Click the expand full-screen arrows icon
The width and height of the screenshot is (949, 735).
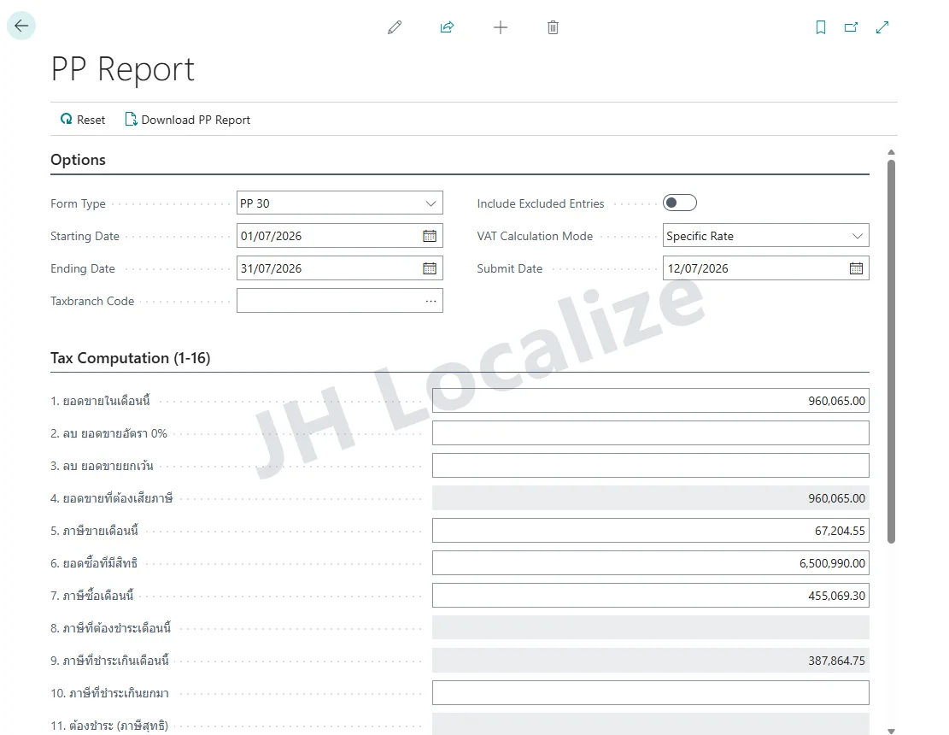tap(882, 27)
